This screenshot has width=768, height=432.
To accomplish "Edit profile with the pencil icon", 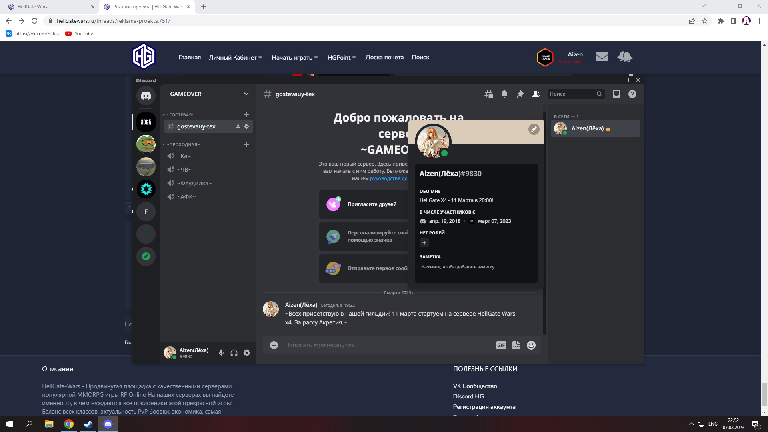I will click(534, 129).
